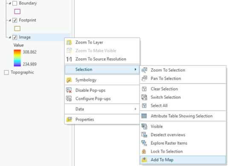228x166 pixels.
Task: Click the Lock To Selection padlock icon
Action: click(144, 151)
